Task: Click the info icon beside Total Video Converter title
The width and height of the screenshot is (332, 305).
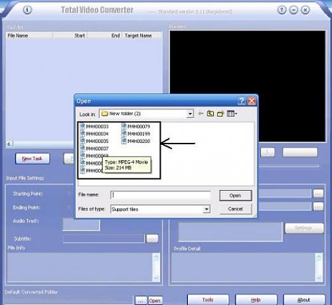Action: pyautogui.click(x=27, y=10)
